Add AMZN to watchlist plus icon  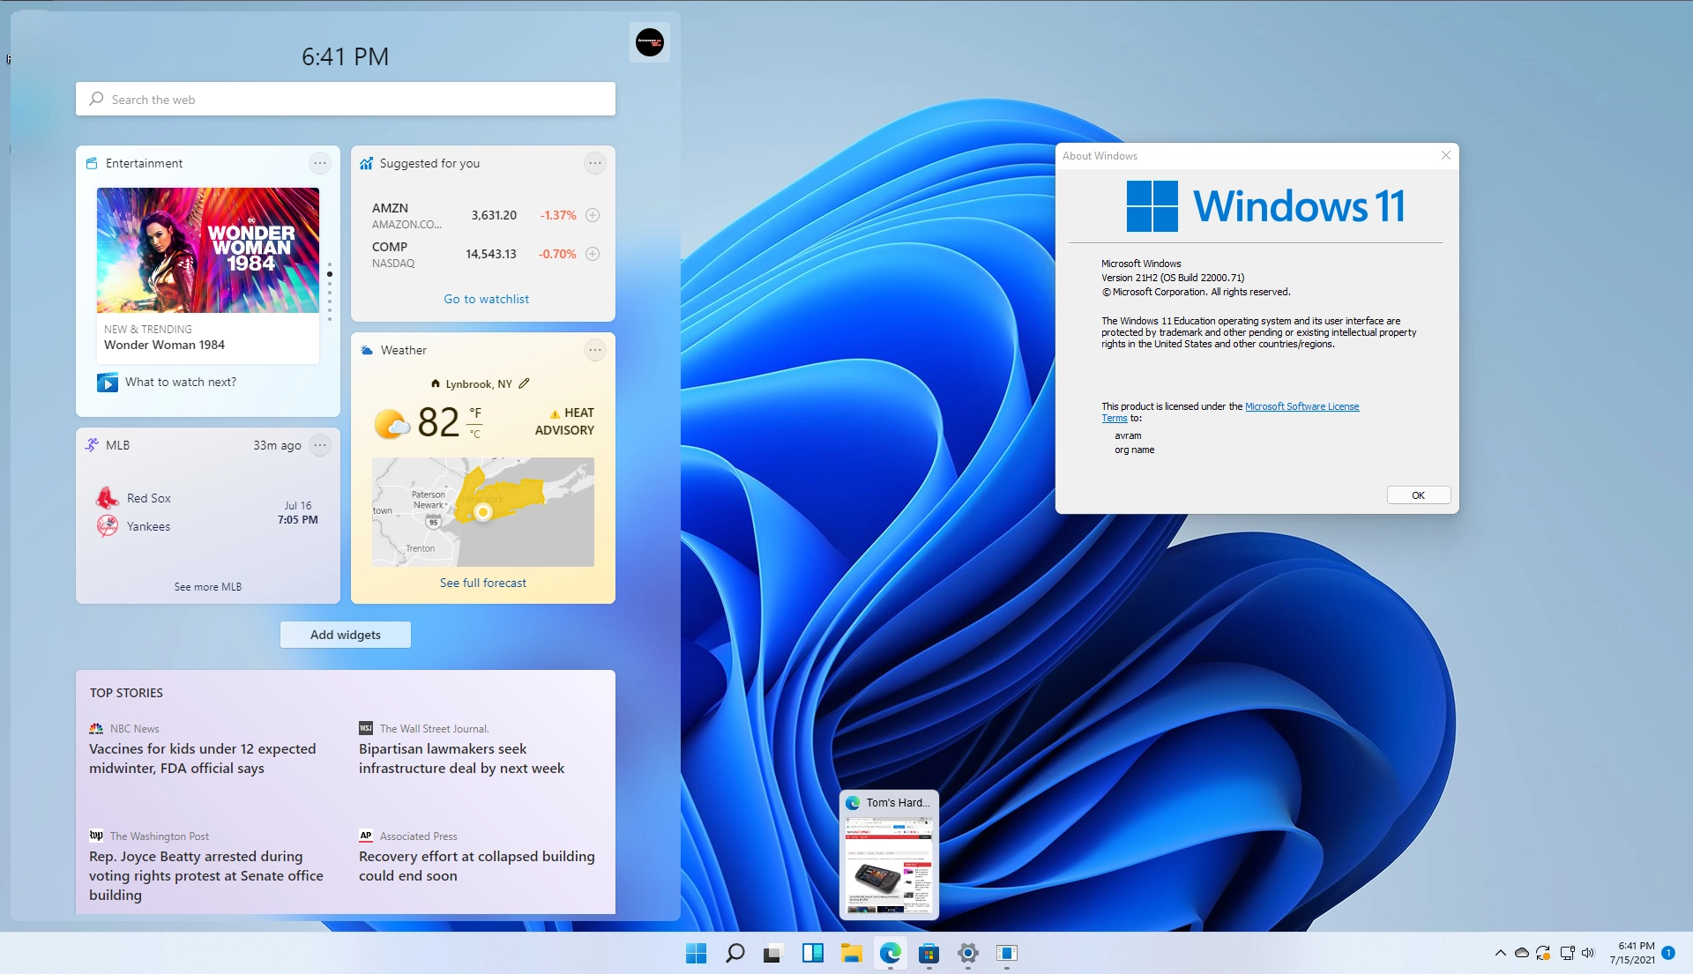pyautogui.click(x=593, y=215)
